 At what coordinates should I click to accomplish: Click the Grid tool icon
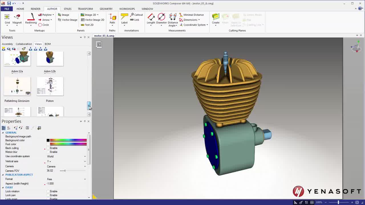(7, 18)
